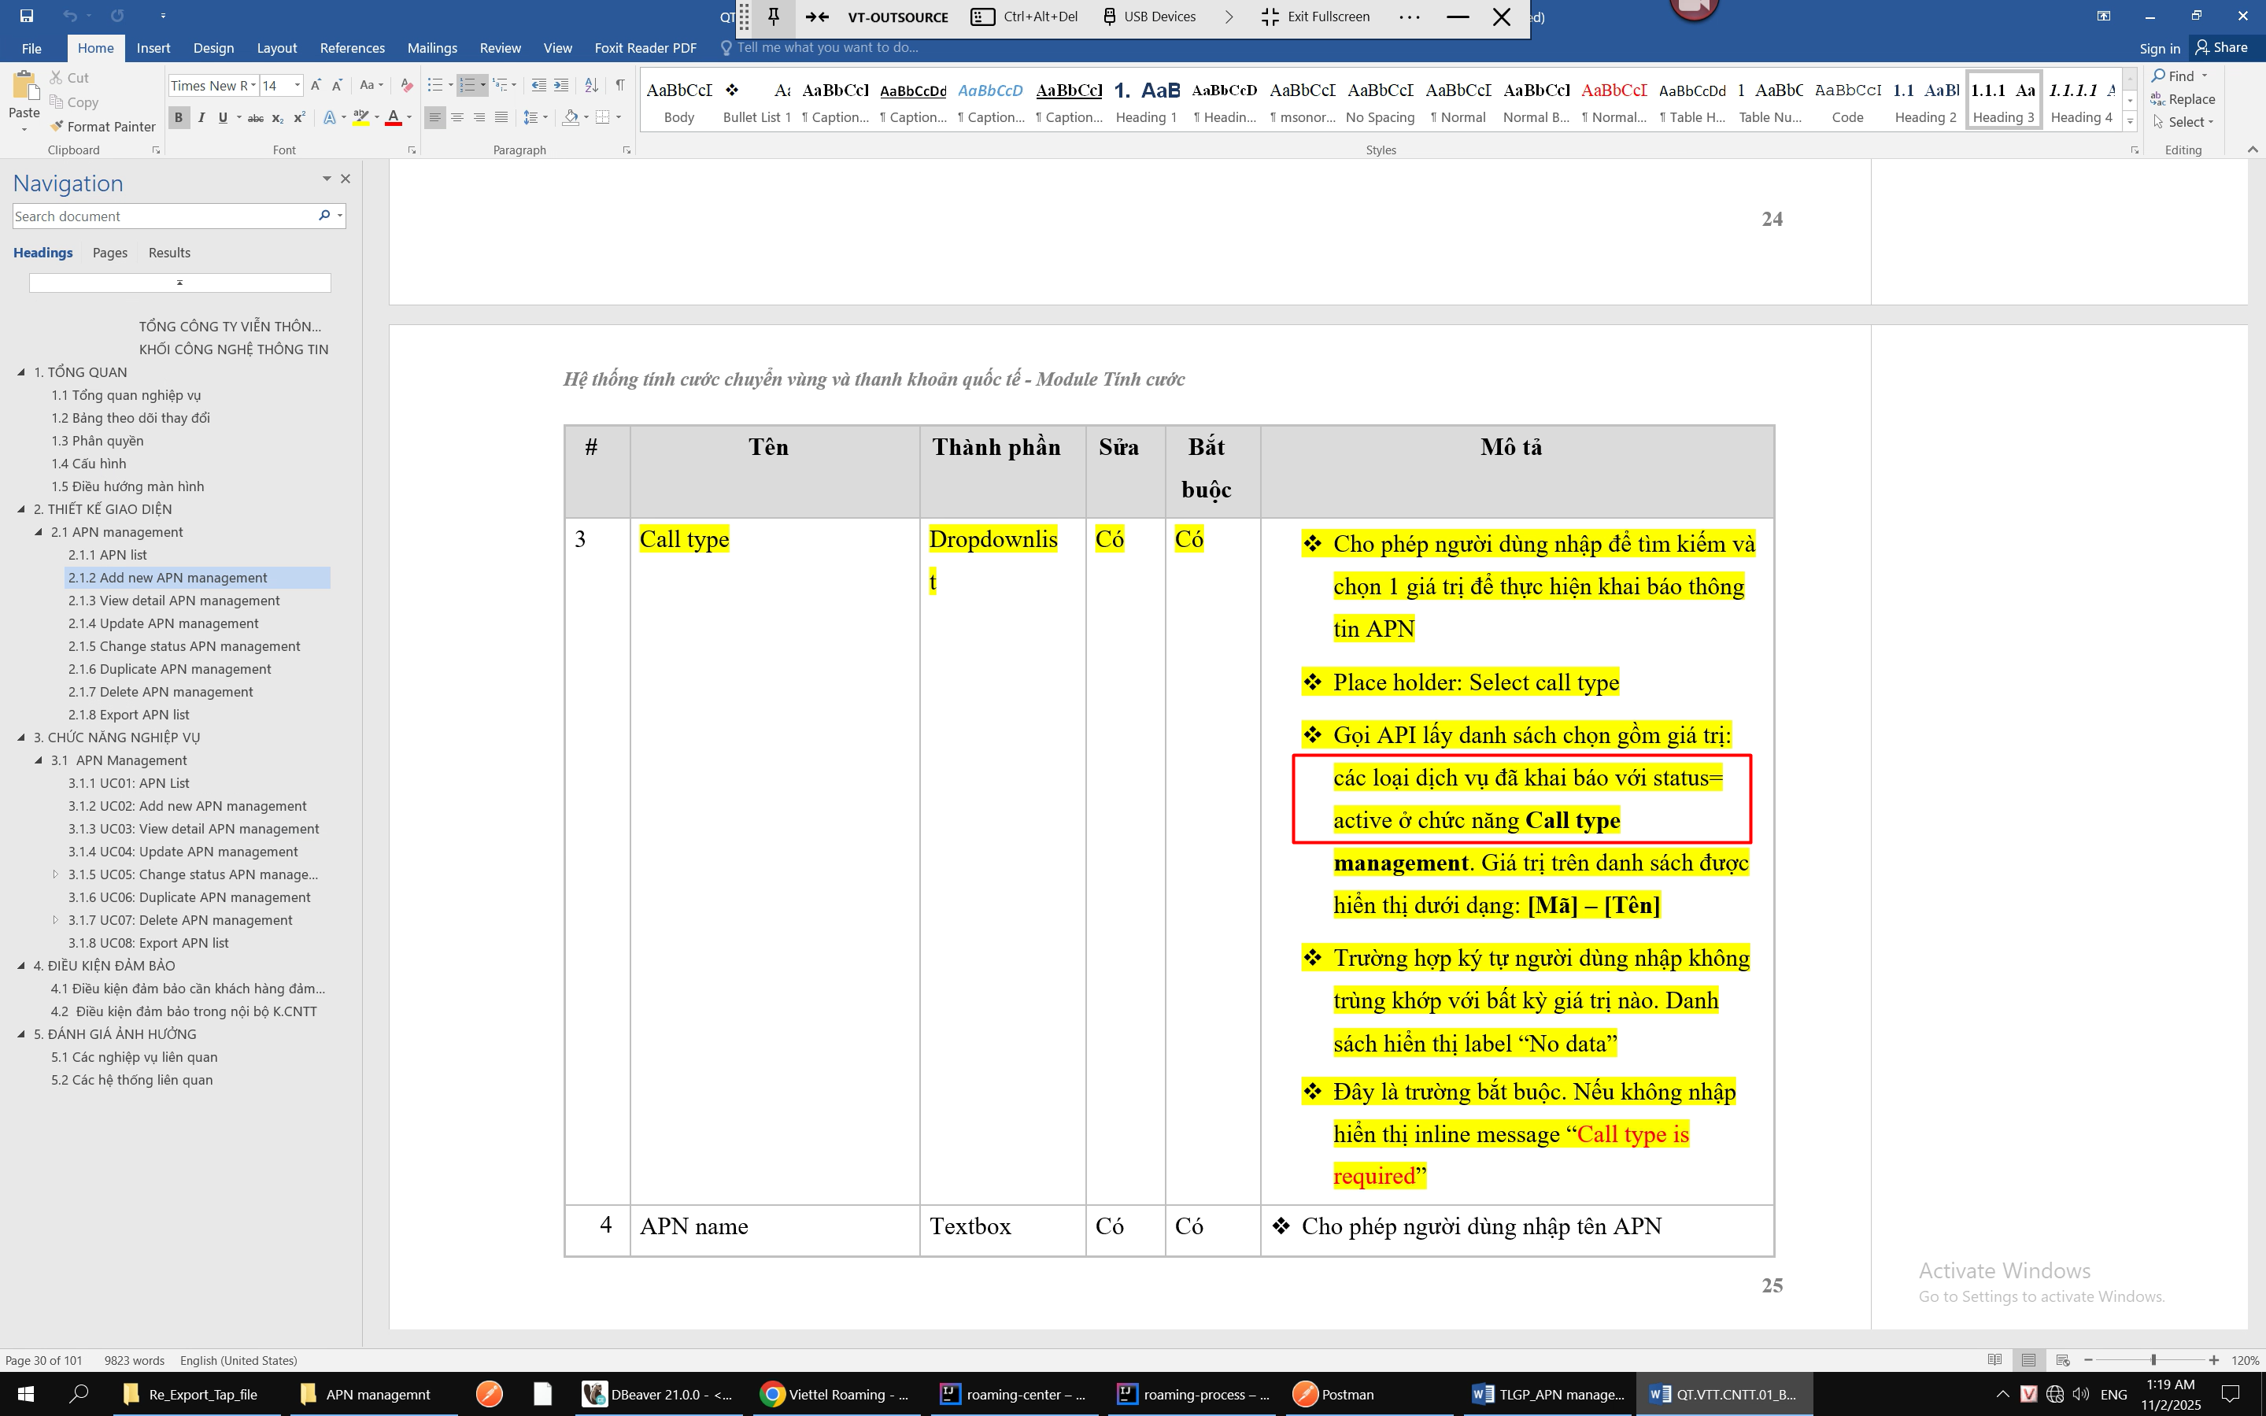Open the References ribbon tab
The image size is (2266, 1416).
[351, 48]
